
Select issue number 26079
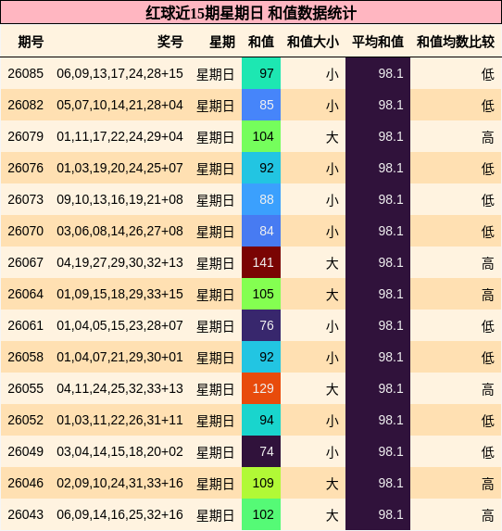(x=25, y=136)
